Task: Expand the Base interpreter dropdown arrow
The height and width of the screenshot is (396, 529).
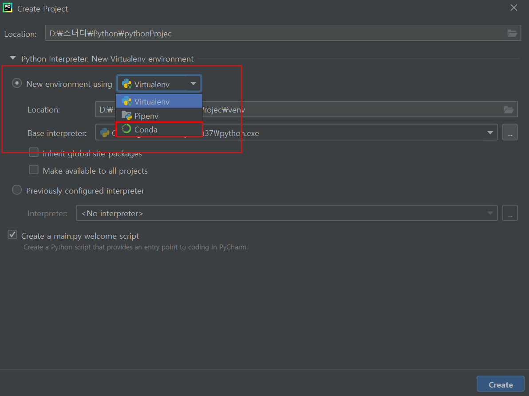Action: pos(490,133)
